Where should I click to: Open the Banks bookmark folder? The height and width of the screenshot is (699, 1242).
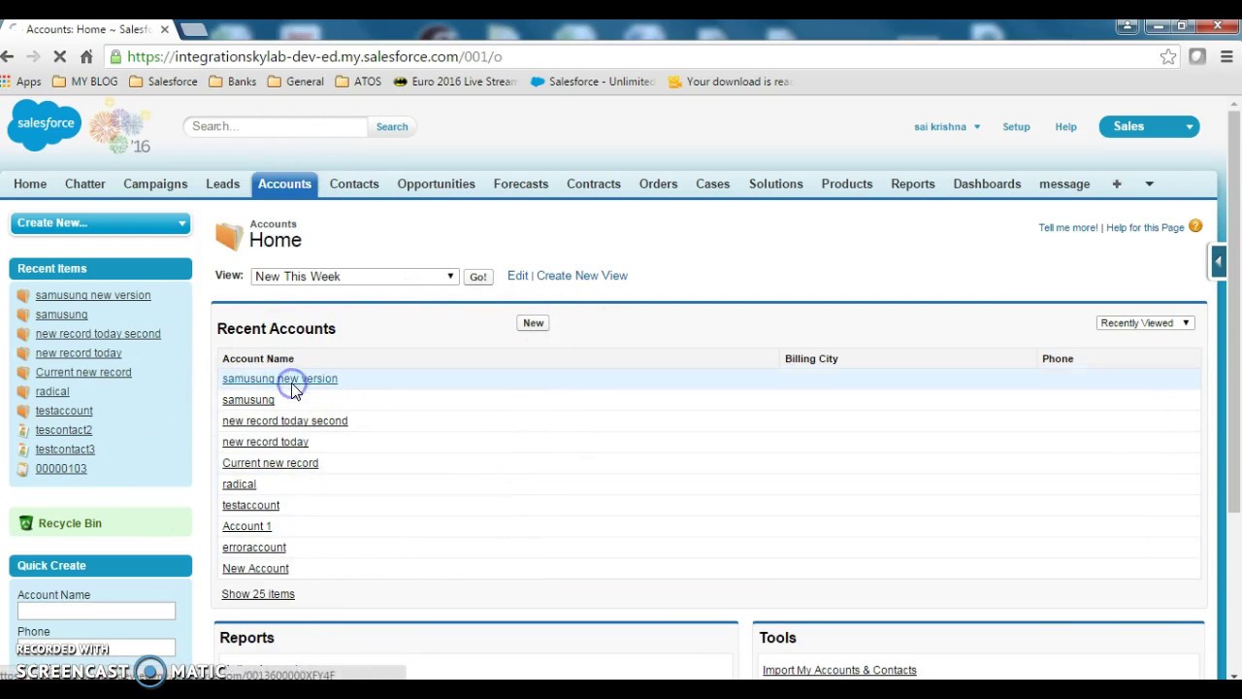coord(233,82)
